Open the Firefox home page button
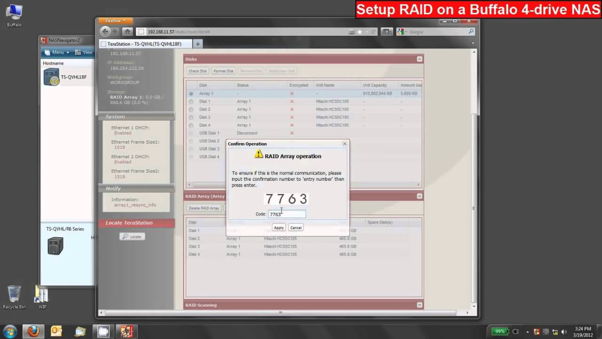The width and height of the screenshot is (602, 339). click(x=127, y=32)
